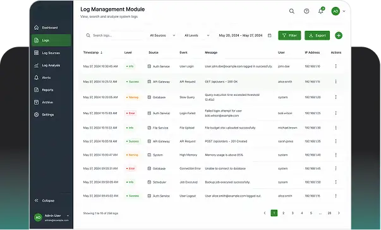The image size is (381, 230).
Task: Click the green plus add button
Action: 339,35
